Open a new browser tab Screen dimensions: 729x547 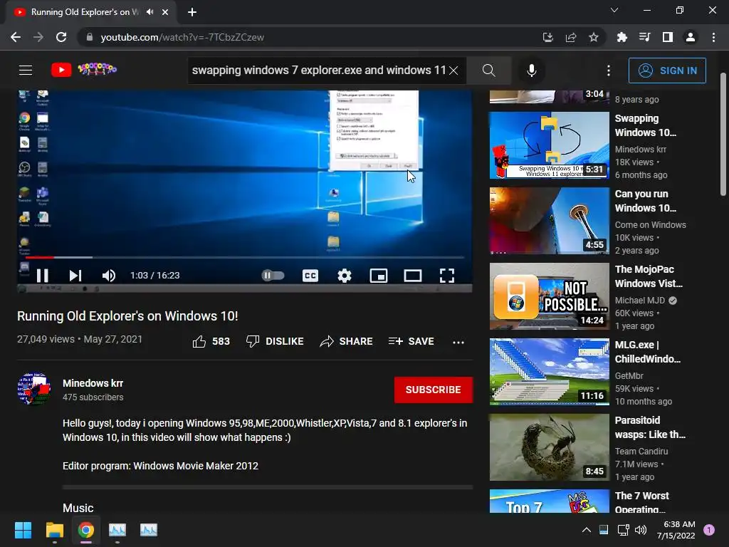tap(192, 12)
